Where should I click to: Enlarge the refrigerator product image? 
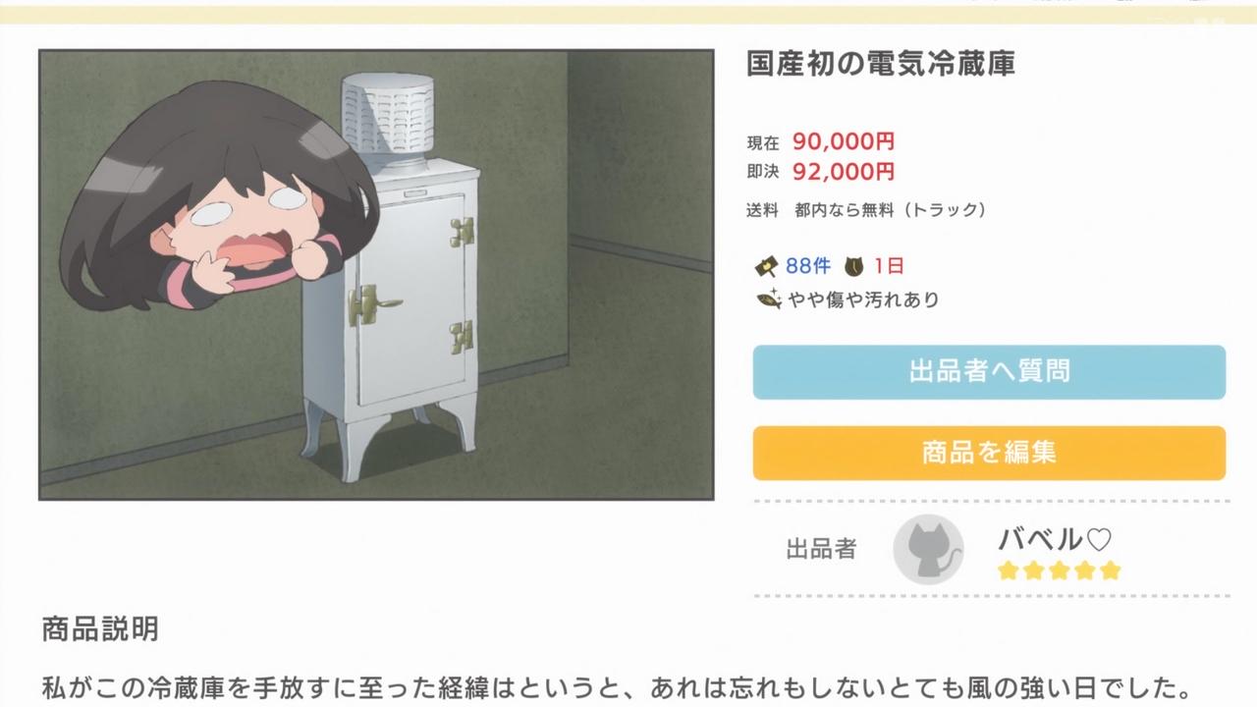pyautogui.click(x=376, y=275)
